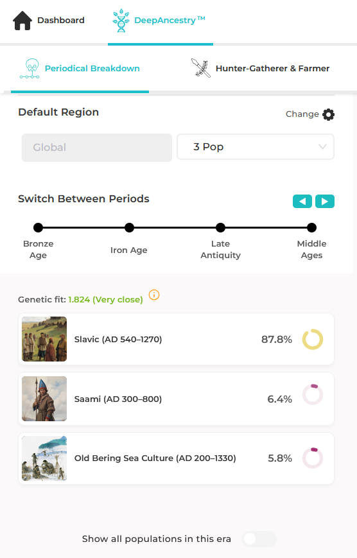357x558 pixels.
Task: Click the Slavic 87.8% donut chart
Action: click(x=313, y=339)
